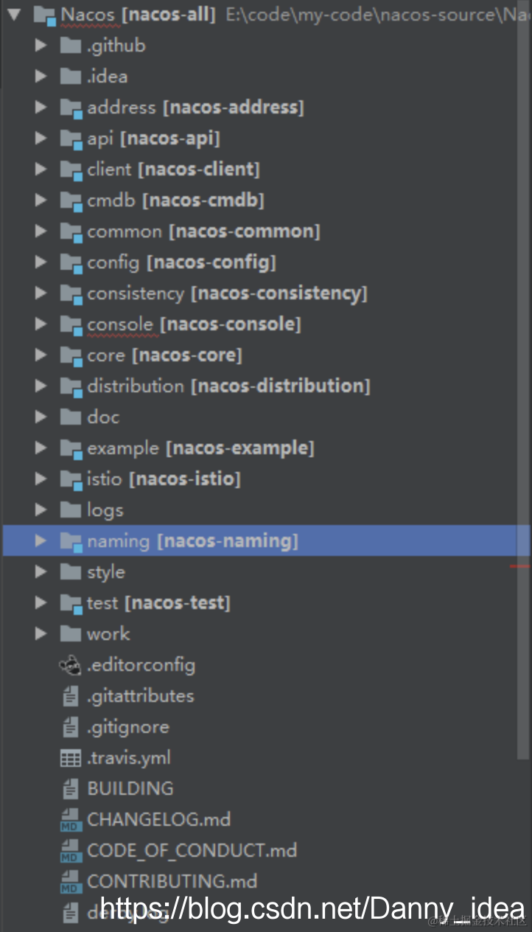Click the cmdb module folder icon

pyautogui.click(x=71, y=201)
